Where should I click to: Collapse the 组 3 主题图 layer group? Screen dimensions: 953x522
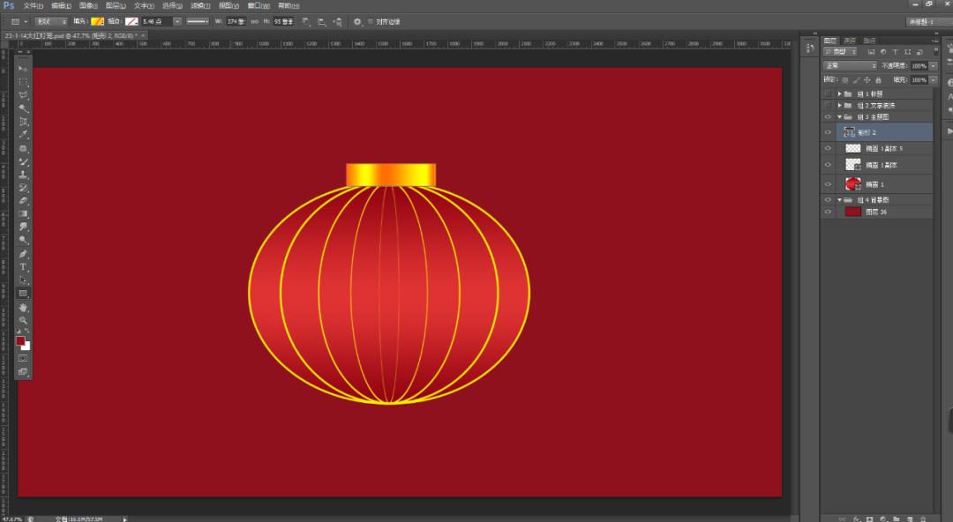pos(839,116)
